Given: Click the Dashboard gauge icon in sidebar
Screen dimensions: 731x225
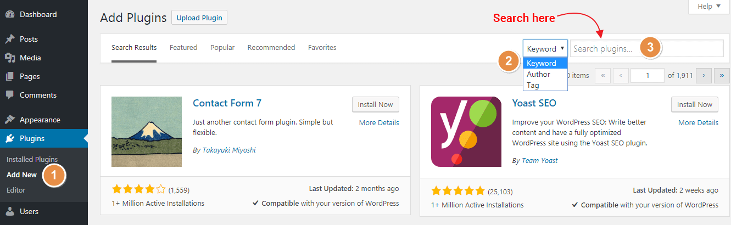Looking at the screenshot, I should point(9,14).
